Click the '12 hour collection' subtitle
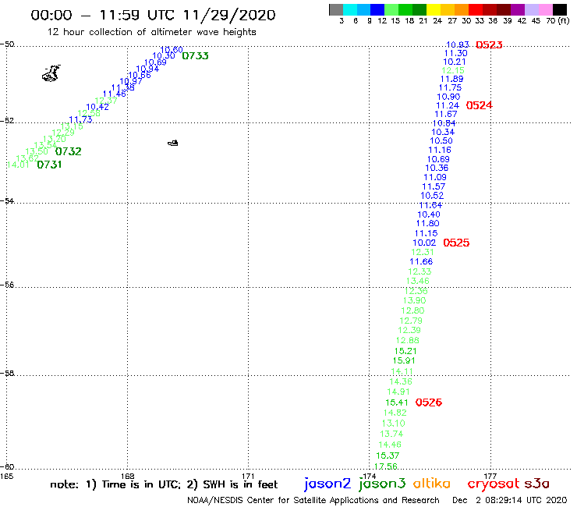 pyautogui.click(x=152, y=32)
